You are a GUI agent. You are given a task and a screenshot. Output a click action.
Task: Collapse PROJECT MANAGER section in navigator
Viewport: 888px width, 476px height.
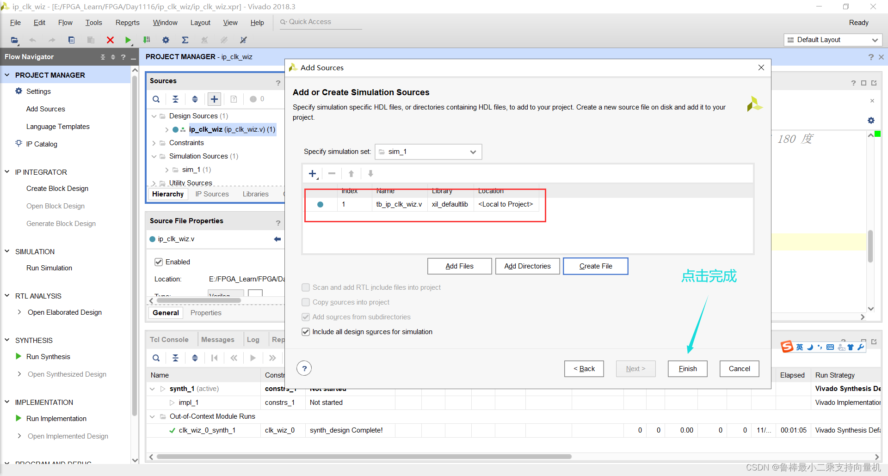pyautogui.click(x=7, y=74)
